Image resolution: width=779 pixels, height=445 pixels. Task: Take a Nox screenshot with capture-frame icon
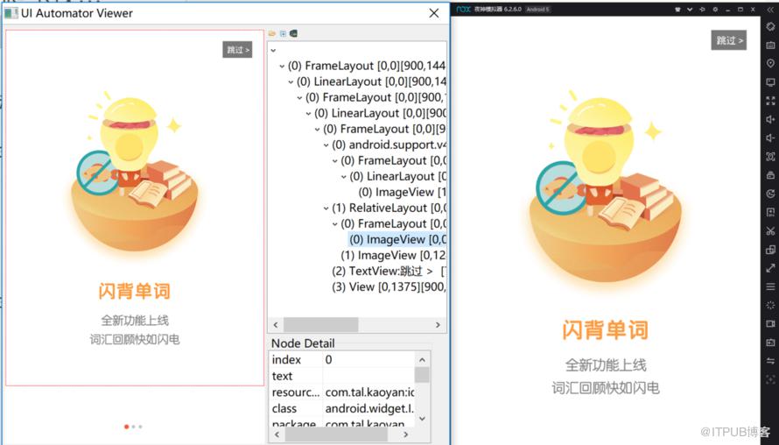pos(770,157)
